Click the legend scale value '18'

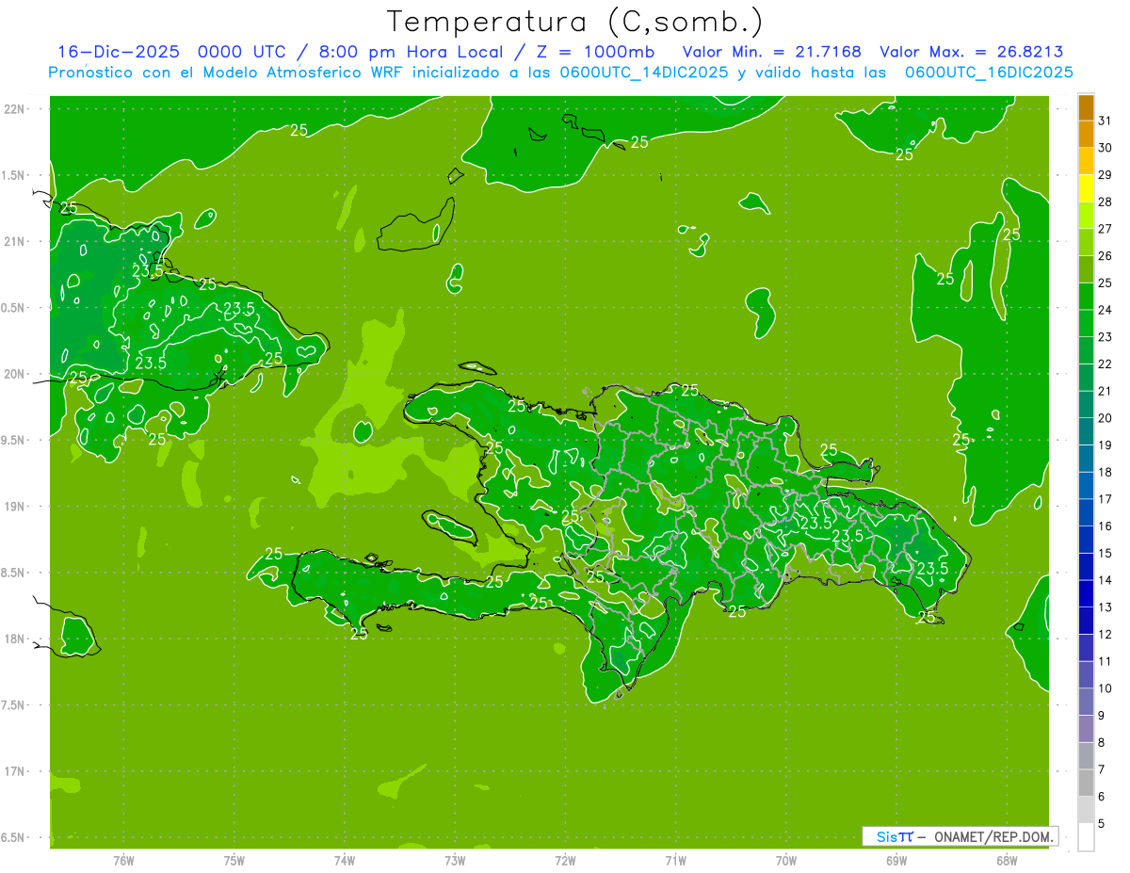[1105, 472]
